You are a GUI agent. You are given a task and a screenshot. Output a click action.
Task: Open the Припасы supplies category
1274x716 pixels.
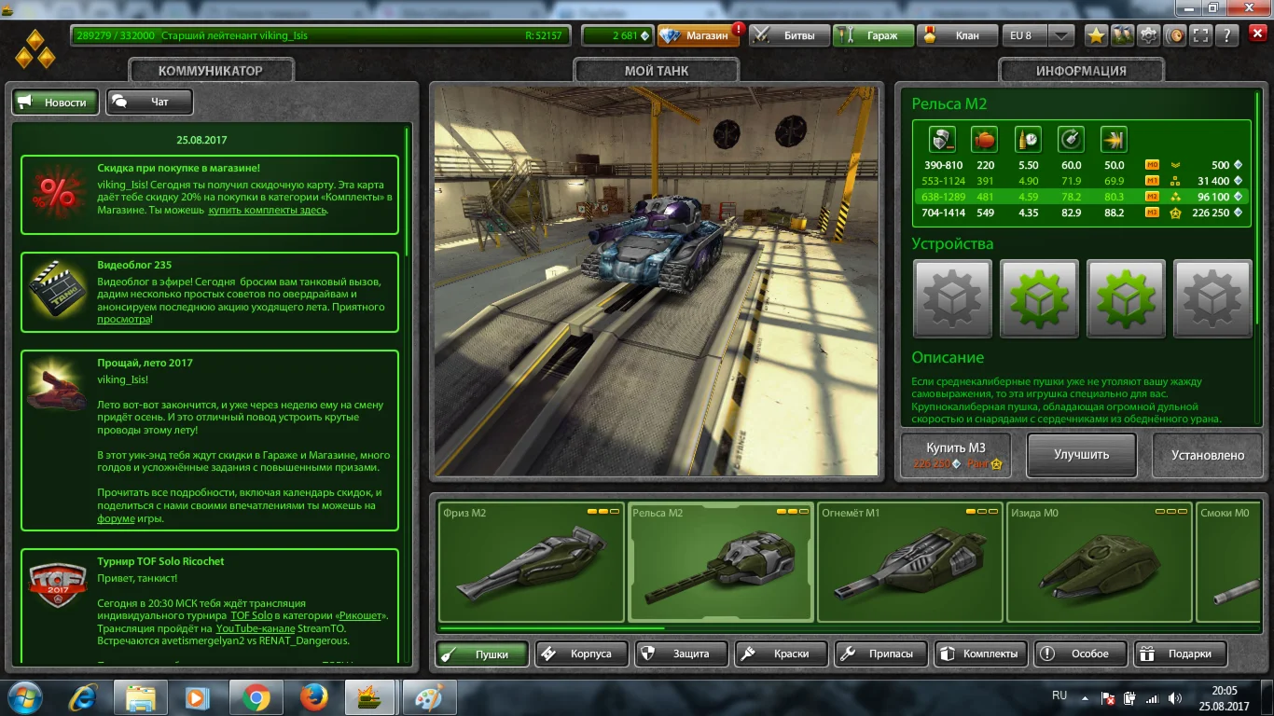click(881, 654)
